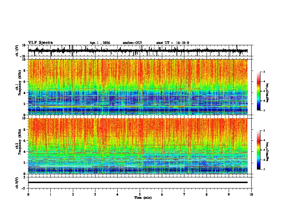Click the time axis tick label "9"
The height and width of the screenshot is (218, 283).
pos(229,194)
